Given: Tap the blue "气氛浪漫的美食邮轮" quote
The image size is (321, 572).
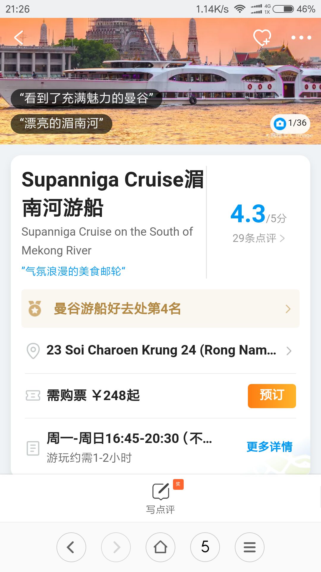Looking at the screenshot, I should (73, 271).
